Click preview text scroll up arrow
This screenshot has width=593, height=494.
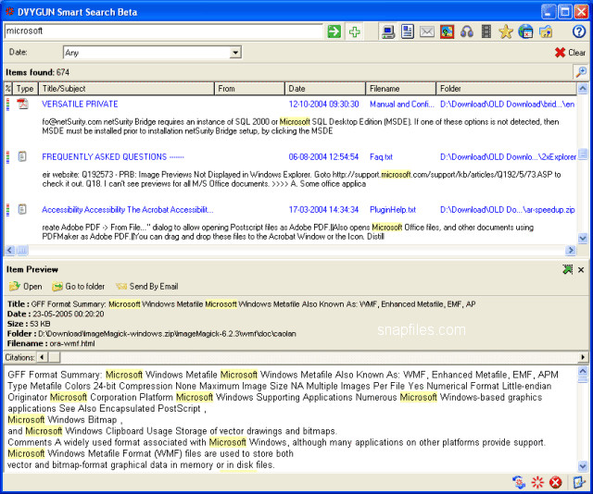click(x=583, y=371)
